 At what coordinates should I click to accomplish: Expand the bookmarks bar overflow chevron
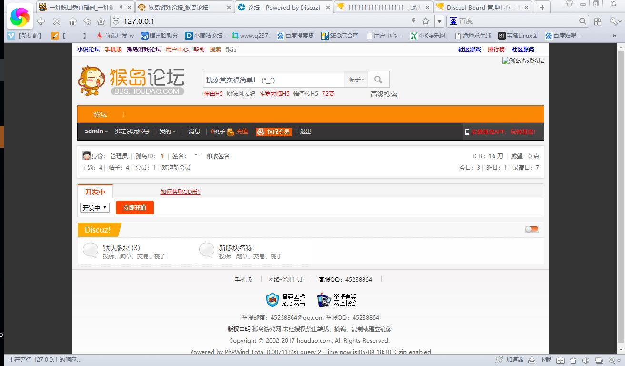(615, 36)
